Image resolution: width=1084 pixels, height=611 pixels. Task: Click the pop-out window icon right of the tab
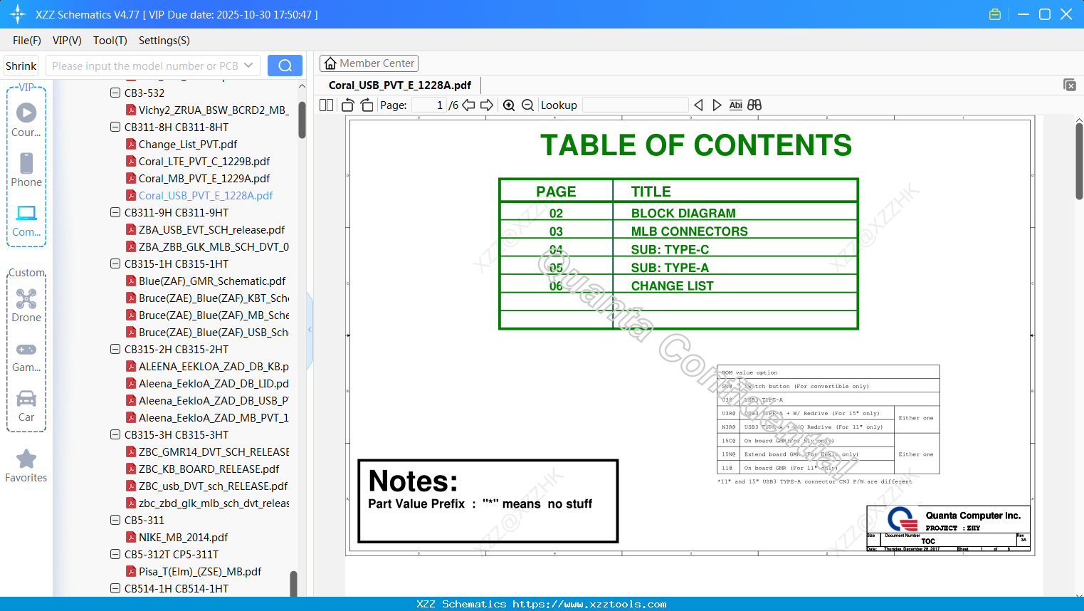click(x=1070, y=85)
